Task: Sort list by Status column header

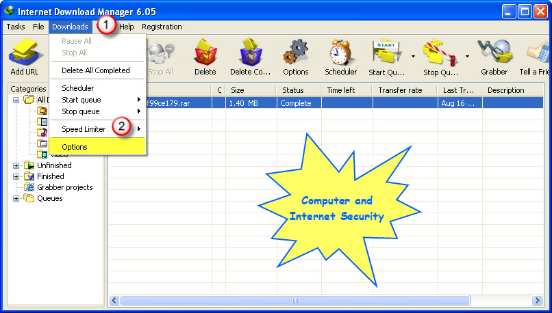Action: point(299,90)
